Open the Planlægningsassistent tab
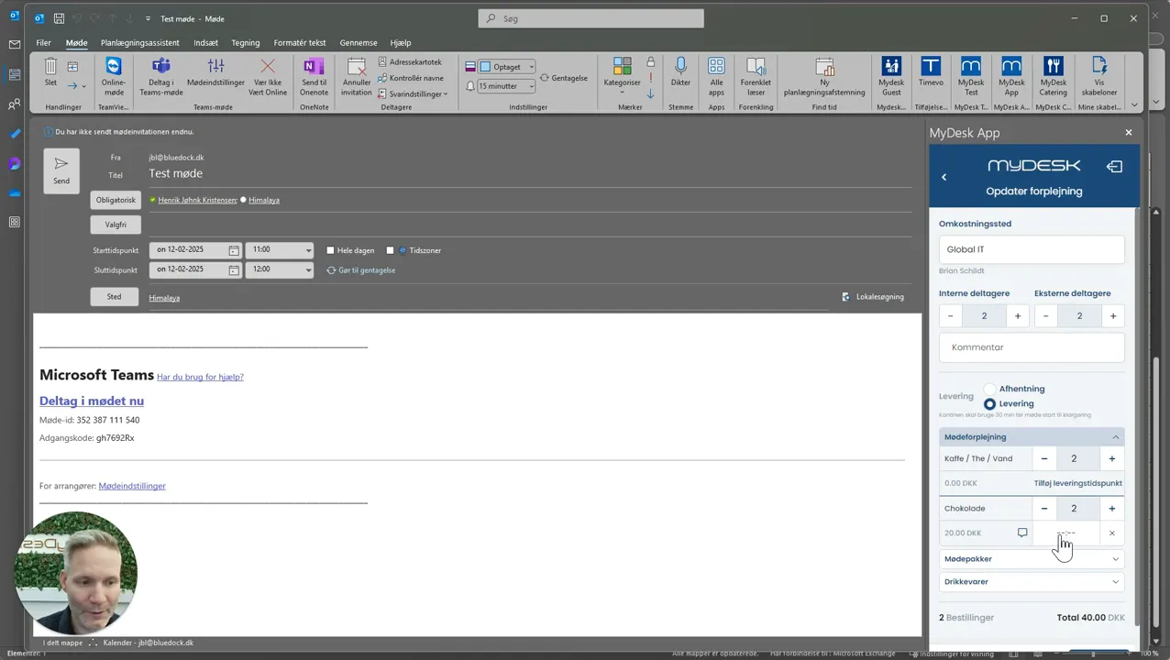1170x660 pixels. (140, 42)
